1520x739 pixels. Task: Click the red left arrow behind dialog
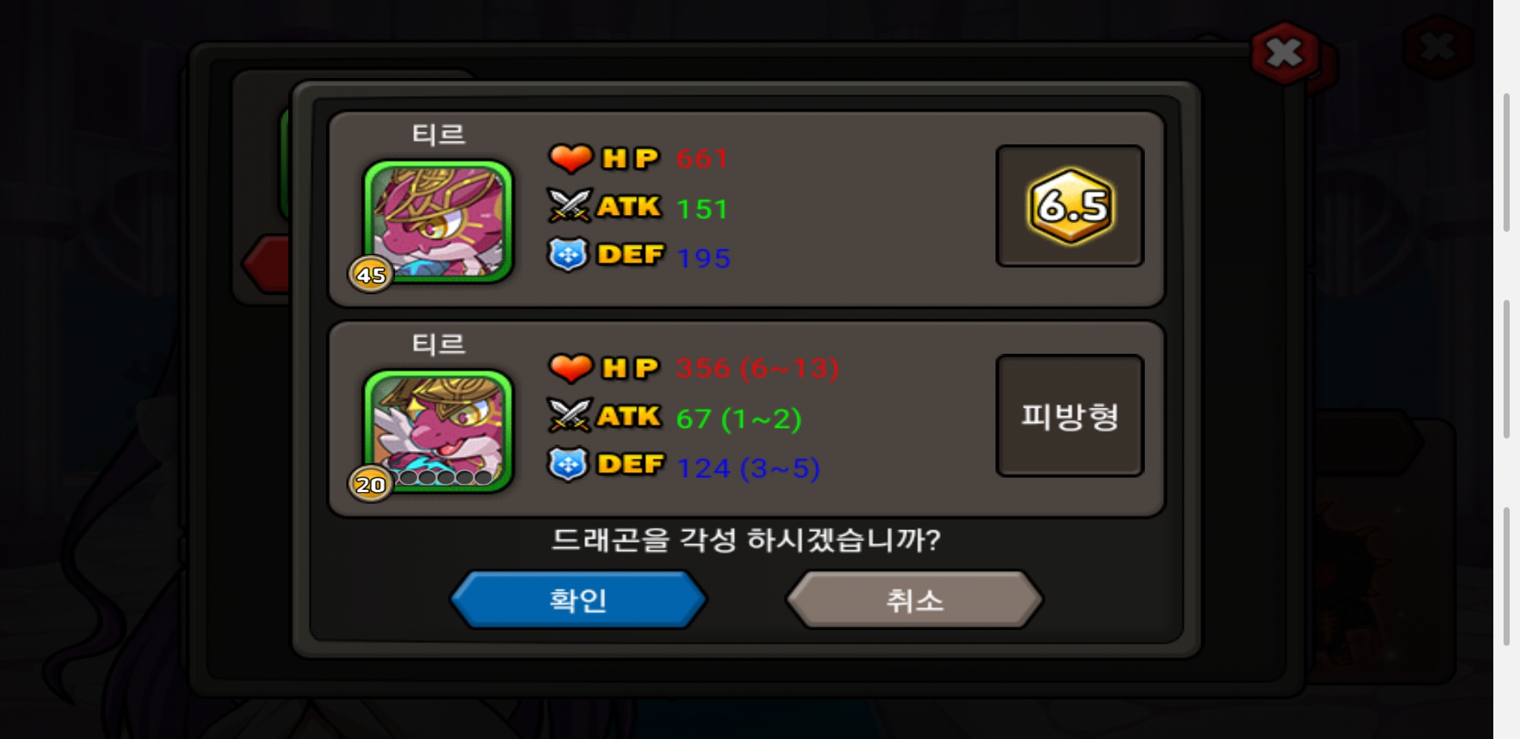coord(267,263)
